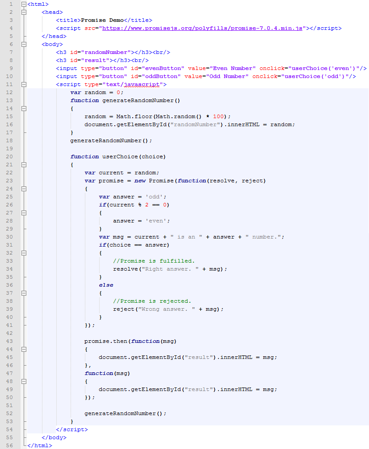
Task: Click 'if(current % 2 == 0)' condition
Action: [x=134, y=205]
